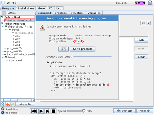This screenshot has width=154, height=115.
Task: Switch to the Log tab
Action: 59,8
